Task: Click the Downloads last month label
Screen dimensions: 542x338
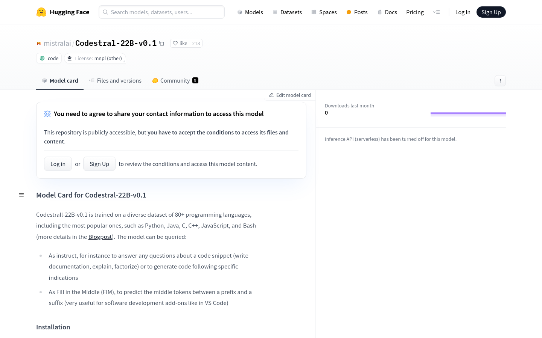Action: click(x=349, y=106)
